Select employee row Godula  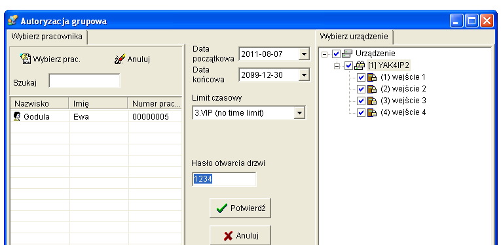pos(96,116)
